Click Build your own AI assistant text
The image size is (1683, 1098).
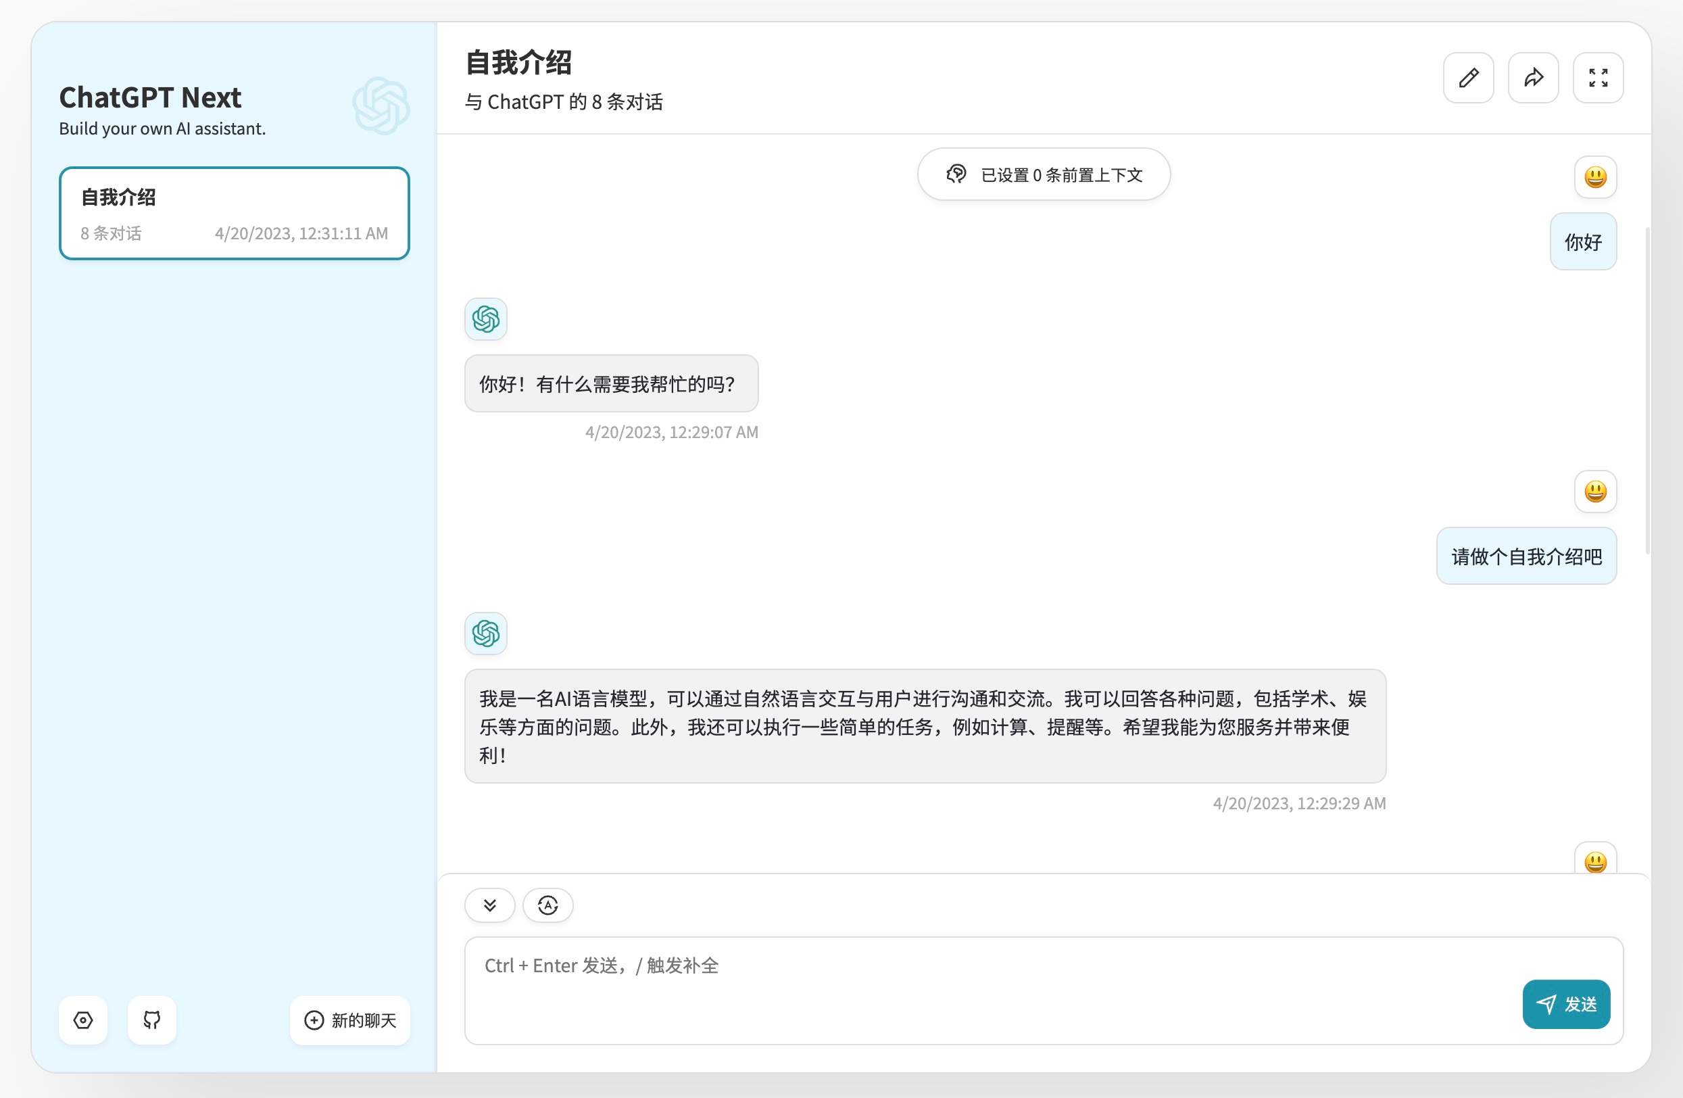163,128
